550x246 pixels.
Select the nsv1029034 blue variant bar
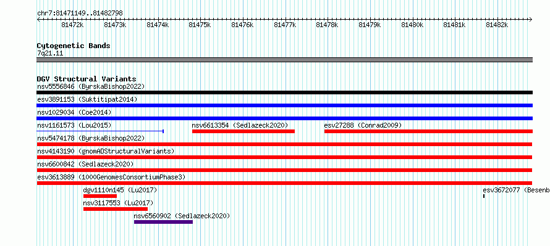click(284, 118)
